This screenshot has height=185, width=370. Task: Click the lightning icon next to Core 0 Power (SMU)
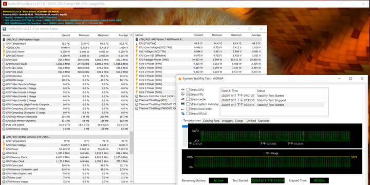pos(137,64)
